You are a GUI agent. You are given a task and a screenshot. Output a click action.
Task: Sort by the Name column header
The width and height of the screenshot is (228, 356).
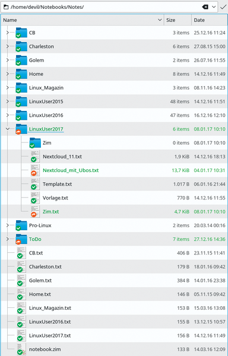(x=83, y=20)
